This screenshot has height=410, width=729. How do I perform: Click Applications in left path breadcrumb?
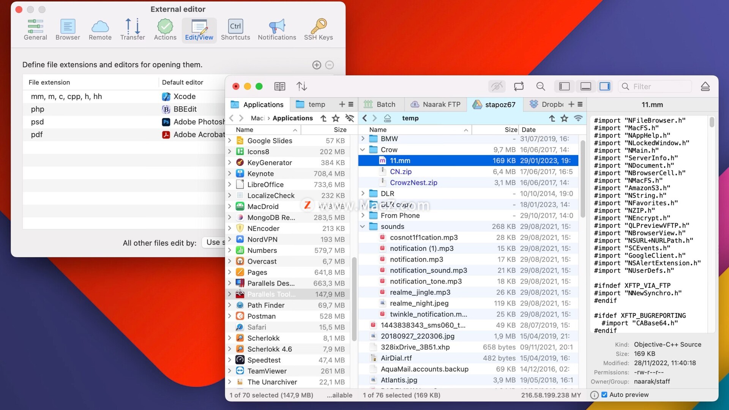[x=292, y=118]
